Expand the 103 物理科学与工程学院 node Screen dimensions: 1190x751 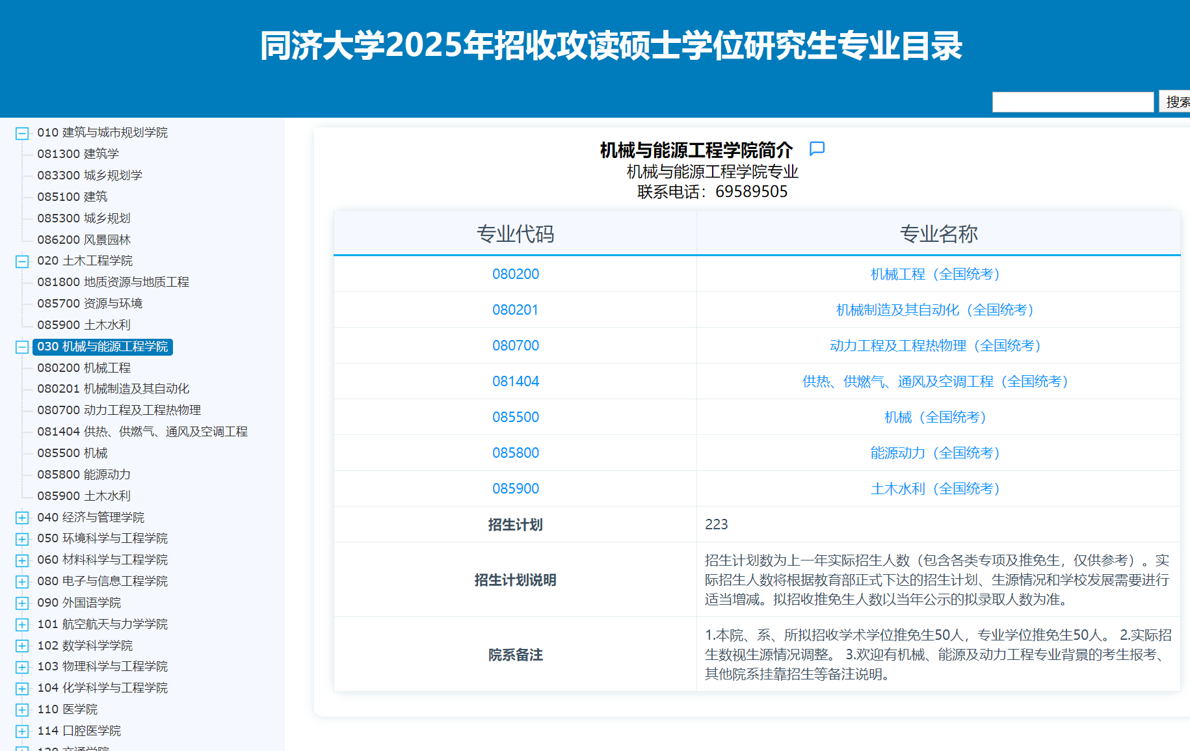click(x=22, y=667)
